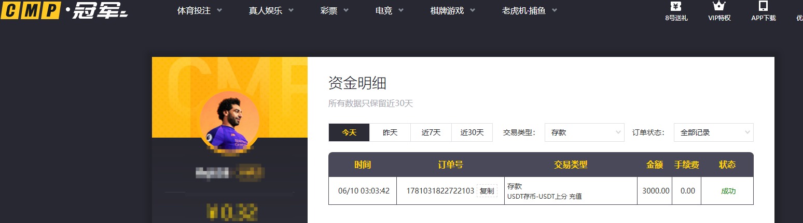Click the 资金明细 page heading

tap(357, 83)
